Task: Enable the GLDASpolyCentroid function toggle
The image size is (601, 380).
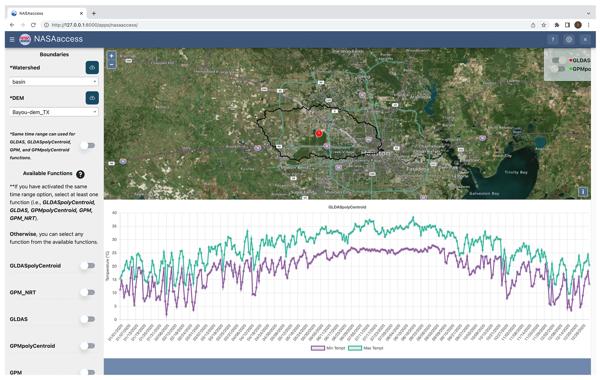Action: 88,265
